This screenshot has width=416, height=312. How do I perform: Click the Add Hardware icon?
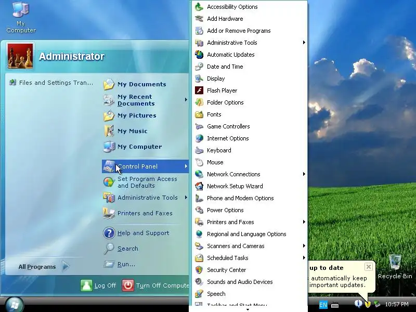199,19
